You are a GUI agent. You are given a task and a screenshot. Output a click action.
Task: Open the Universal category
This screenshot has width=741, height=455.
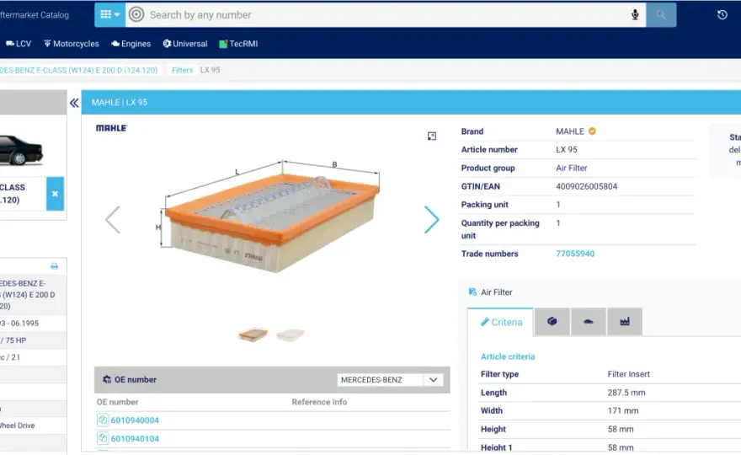[x=185, y=44]
